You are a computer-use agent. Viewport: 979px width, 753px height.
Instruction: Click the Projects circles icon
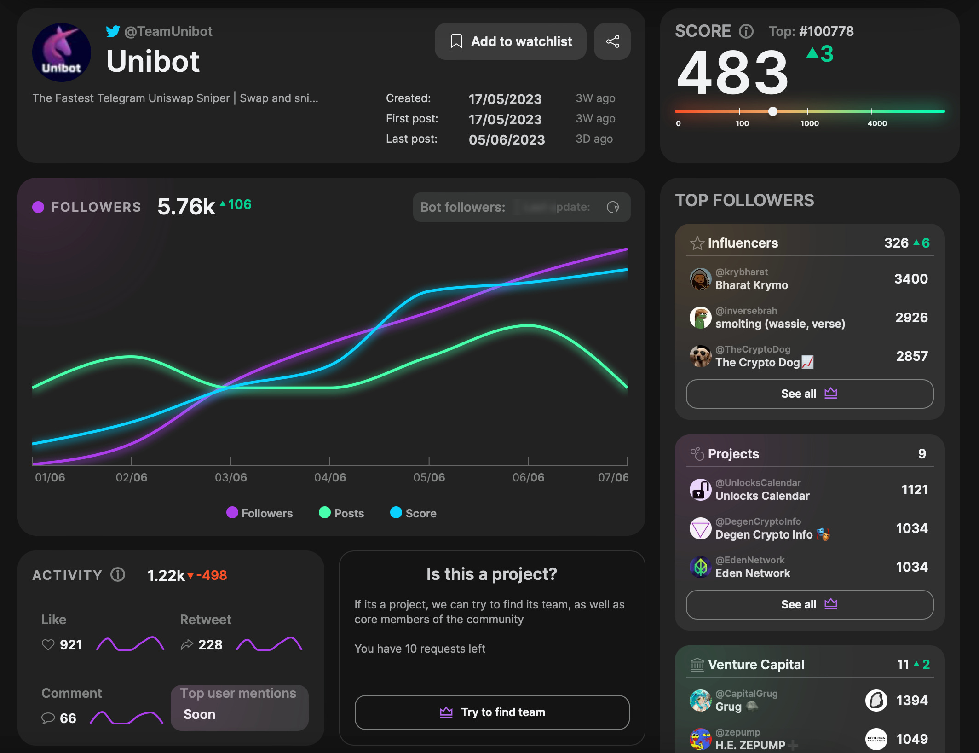[697, 453]
